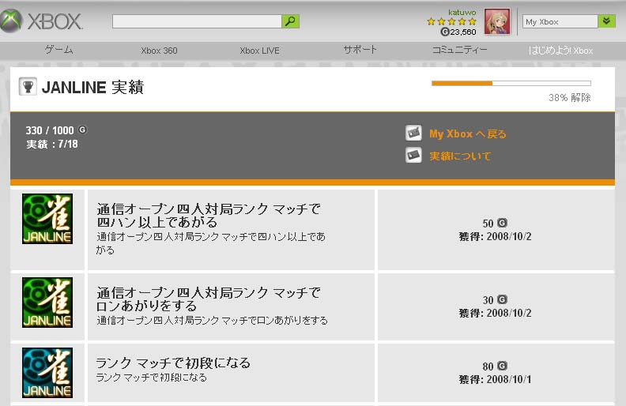This screenshot has width=626, height=406.
Task: Open the Xbox 360 menu
Action: (x=159, y=51)
